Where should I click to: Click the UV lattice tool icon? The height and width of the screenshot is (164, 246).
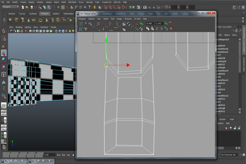click(x=81, y=24)
